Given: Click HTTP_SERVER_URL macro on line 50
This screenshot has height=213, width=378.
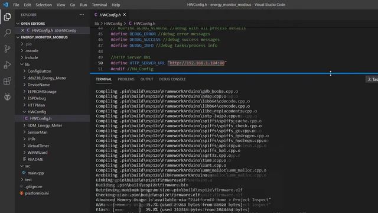Looking at the screenshot, I should [147, 63].
